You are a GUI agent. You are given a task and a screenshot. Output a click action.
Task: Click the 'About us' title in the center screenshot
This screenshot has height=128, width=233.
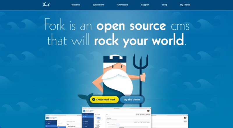(x=110, y=118)
